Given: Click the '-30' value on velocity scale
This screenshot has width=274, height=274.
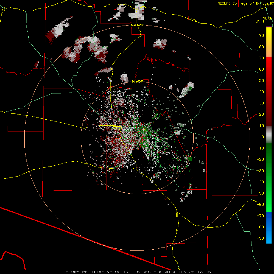Looking at the screenshot, I should (x=260, y=171).
